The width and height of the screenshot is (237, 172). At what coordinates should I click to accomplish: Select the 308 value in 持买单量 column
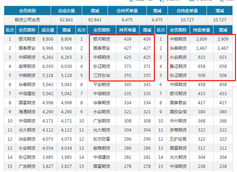coord(128,121)
